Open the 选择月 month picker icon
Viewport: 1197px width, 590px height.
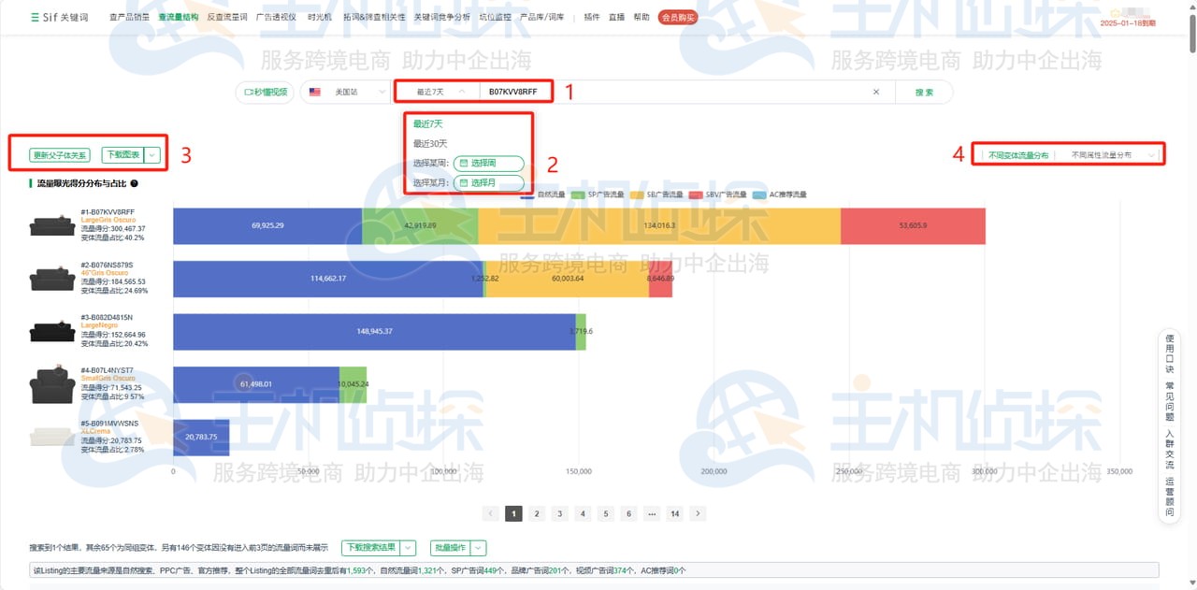click(465, 182)
